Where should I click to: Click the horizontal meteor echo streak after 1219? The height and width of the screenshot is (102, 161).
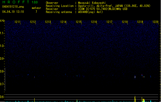pos(144,77)
